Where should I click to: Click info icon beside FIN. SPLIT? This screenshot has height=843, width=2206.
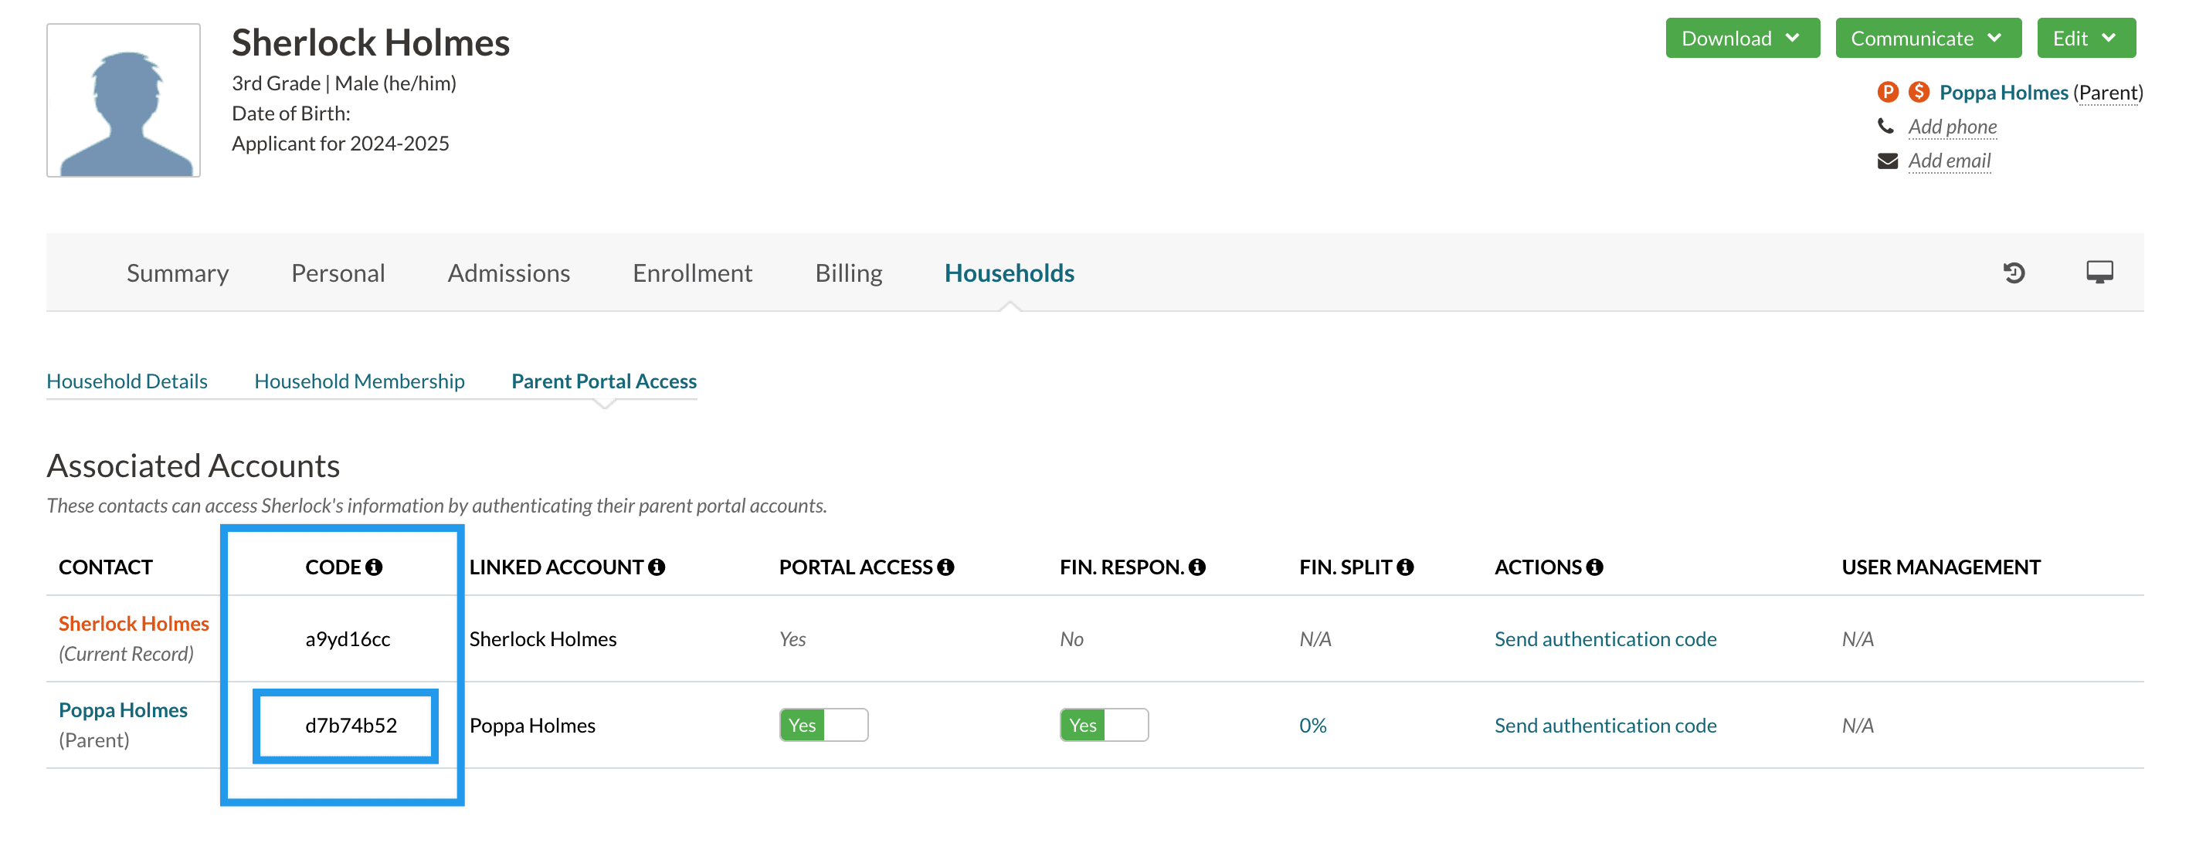point(1404,567)
